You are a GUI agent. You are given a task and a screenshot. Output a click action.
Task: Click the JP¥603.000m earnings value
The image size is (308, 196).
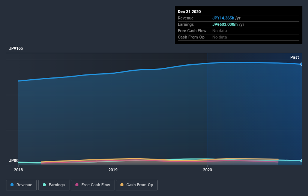(225, 24)
